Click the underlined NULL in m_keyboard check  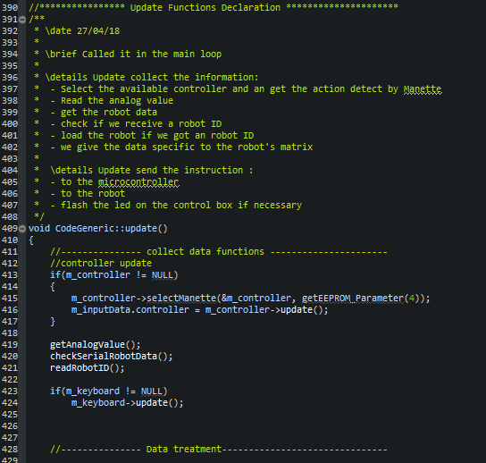coord(152,391)
